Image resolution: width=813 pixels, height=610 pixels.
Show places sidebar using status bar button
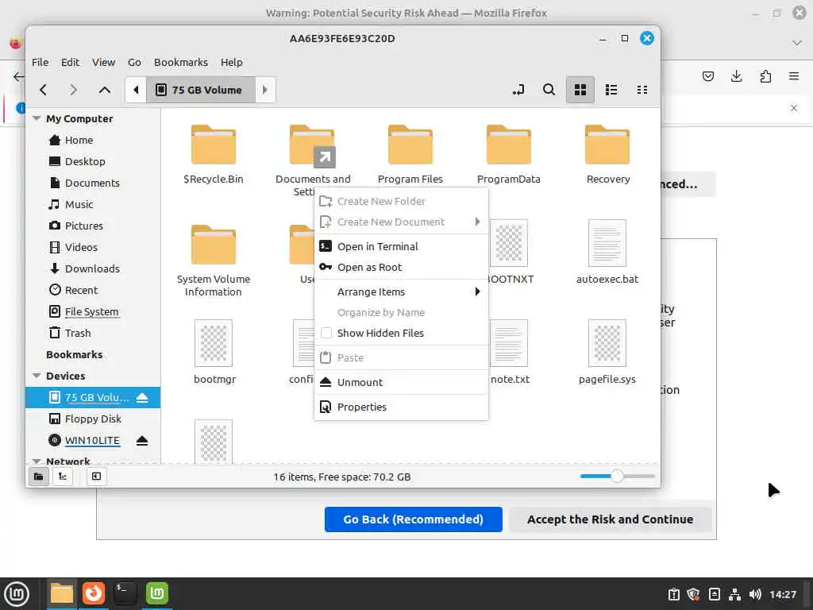38,477
